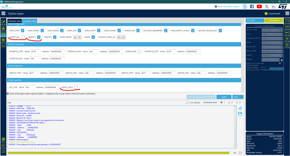Toggle the PCROP_RDP checkbox

click(x=139, y=51)
